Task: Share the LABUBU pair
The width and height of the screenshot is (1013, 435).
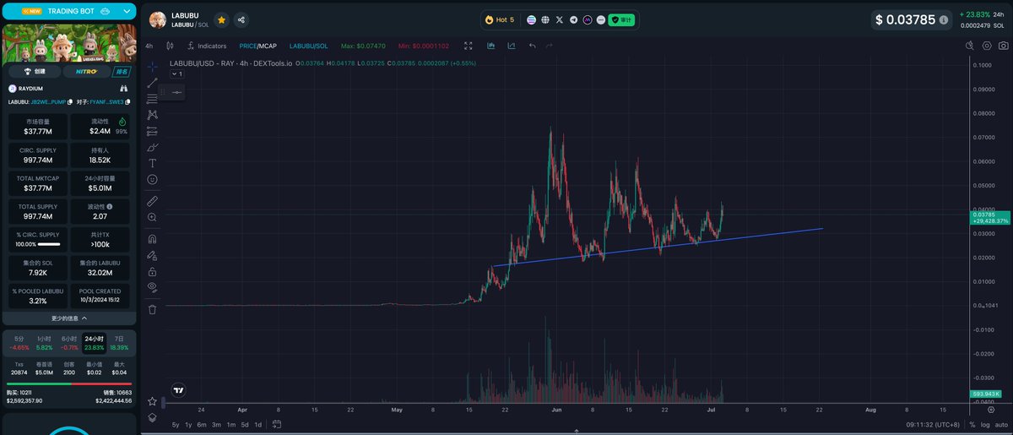Action: coord(241,19)
